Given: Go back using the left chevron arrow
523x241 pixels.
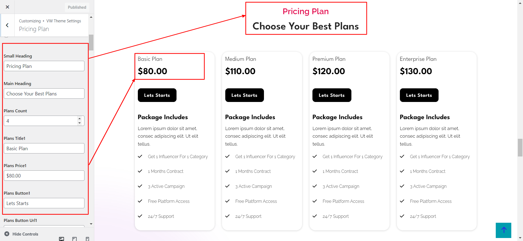Looking at the screenshot, I should point(7,25).
